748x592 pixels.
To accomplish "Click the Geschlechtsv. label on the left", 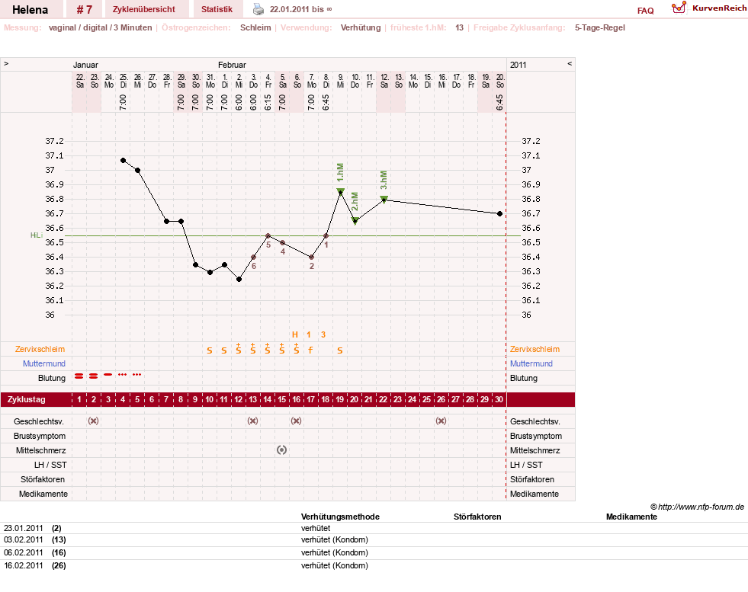I will (x=39, y=421).
